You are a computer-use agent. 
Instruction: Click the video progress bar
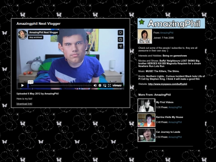pyautogui.click(x=61, y=86)
